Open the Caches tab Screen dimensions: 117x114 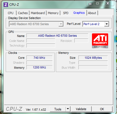point(23,13)
